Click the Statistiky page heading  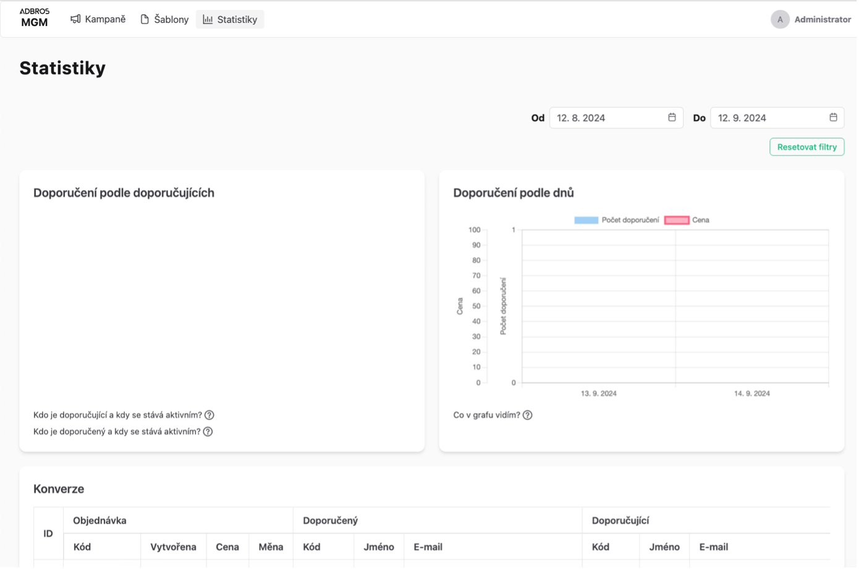(62, 68)
